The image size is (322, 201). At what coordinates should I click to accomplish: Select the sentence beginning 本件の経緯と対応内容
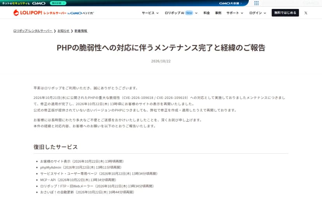pyautogui.click(x=95, y=126)
